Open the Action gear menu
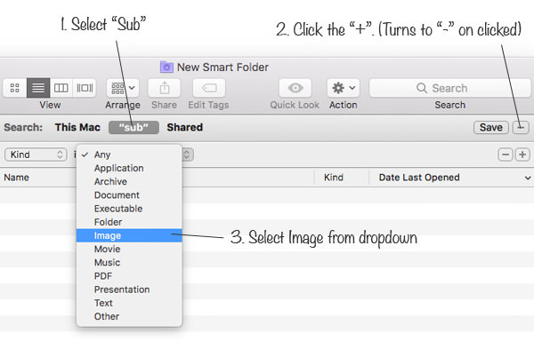Image resolution: width=534 pixels, height=341 pixels. click(343, 88)
